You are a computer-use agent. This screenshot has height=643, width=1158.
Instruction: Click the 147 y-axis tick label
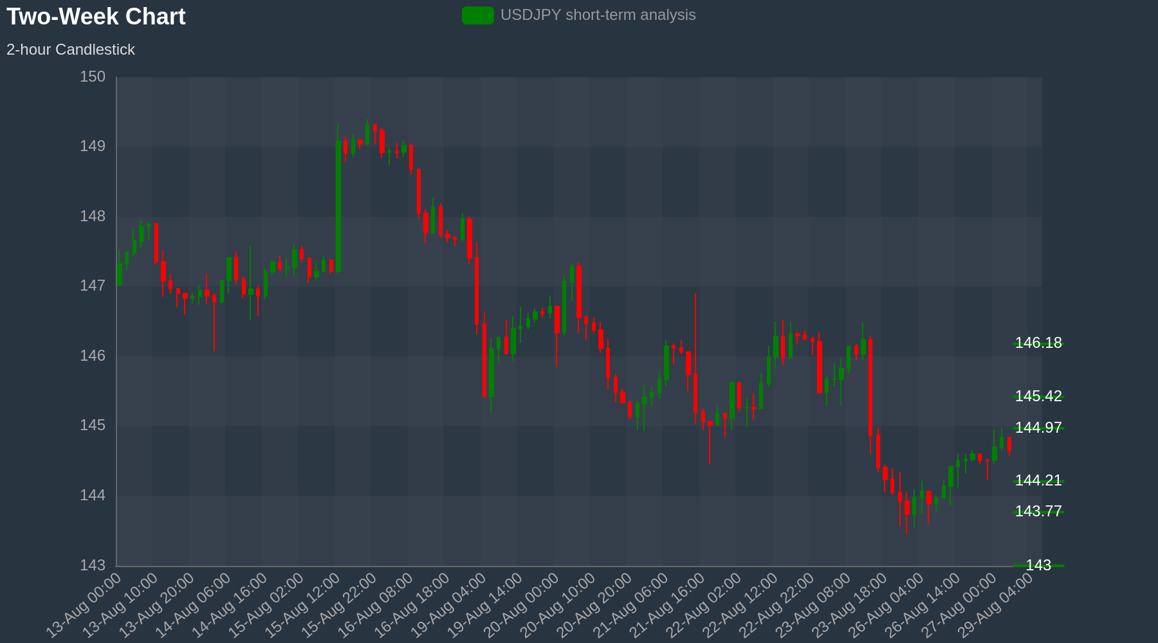click(x=93, y=286)
